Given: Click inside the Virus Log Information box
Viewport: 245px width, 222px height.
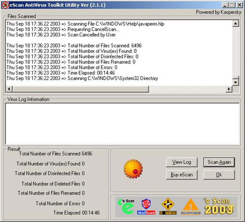Looking at the screenshot, I should pos(122,124).
